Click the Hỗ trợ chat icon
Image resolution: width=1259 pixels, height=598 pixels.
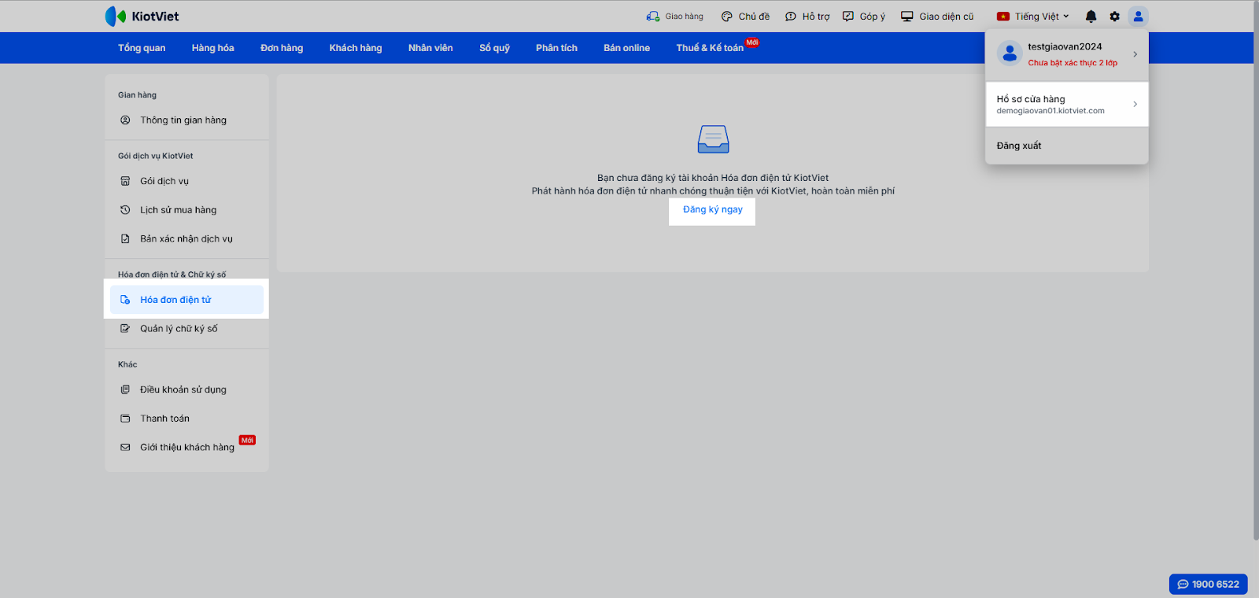coord(791,17)
